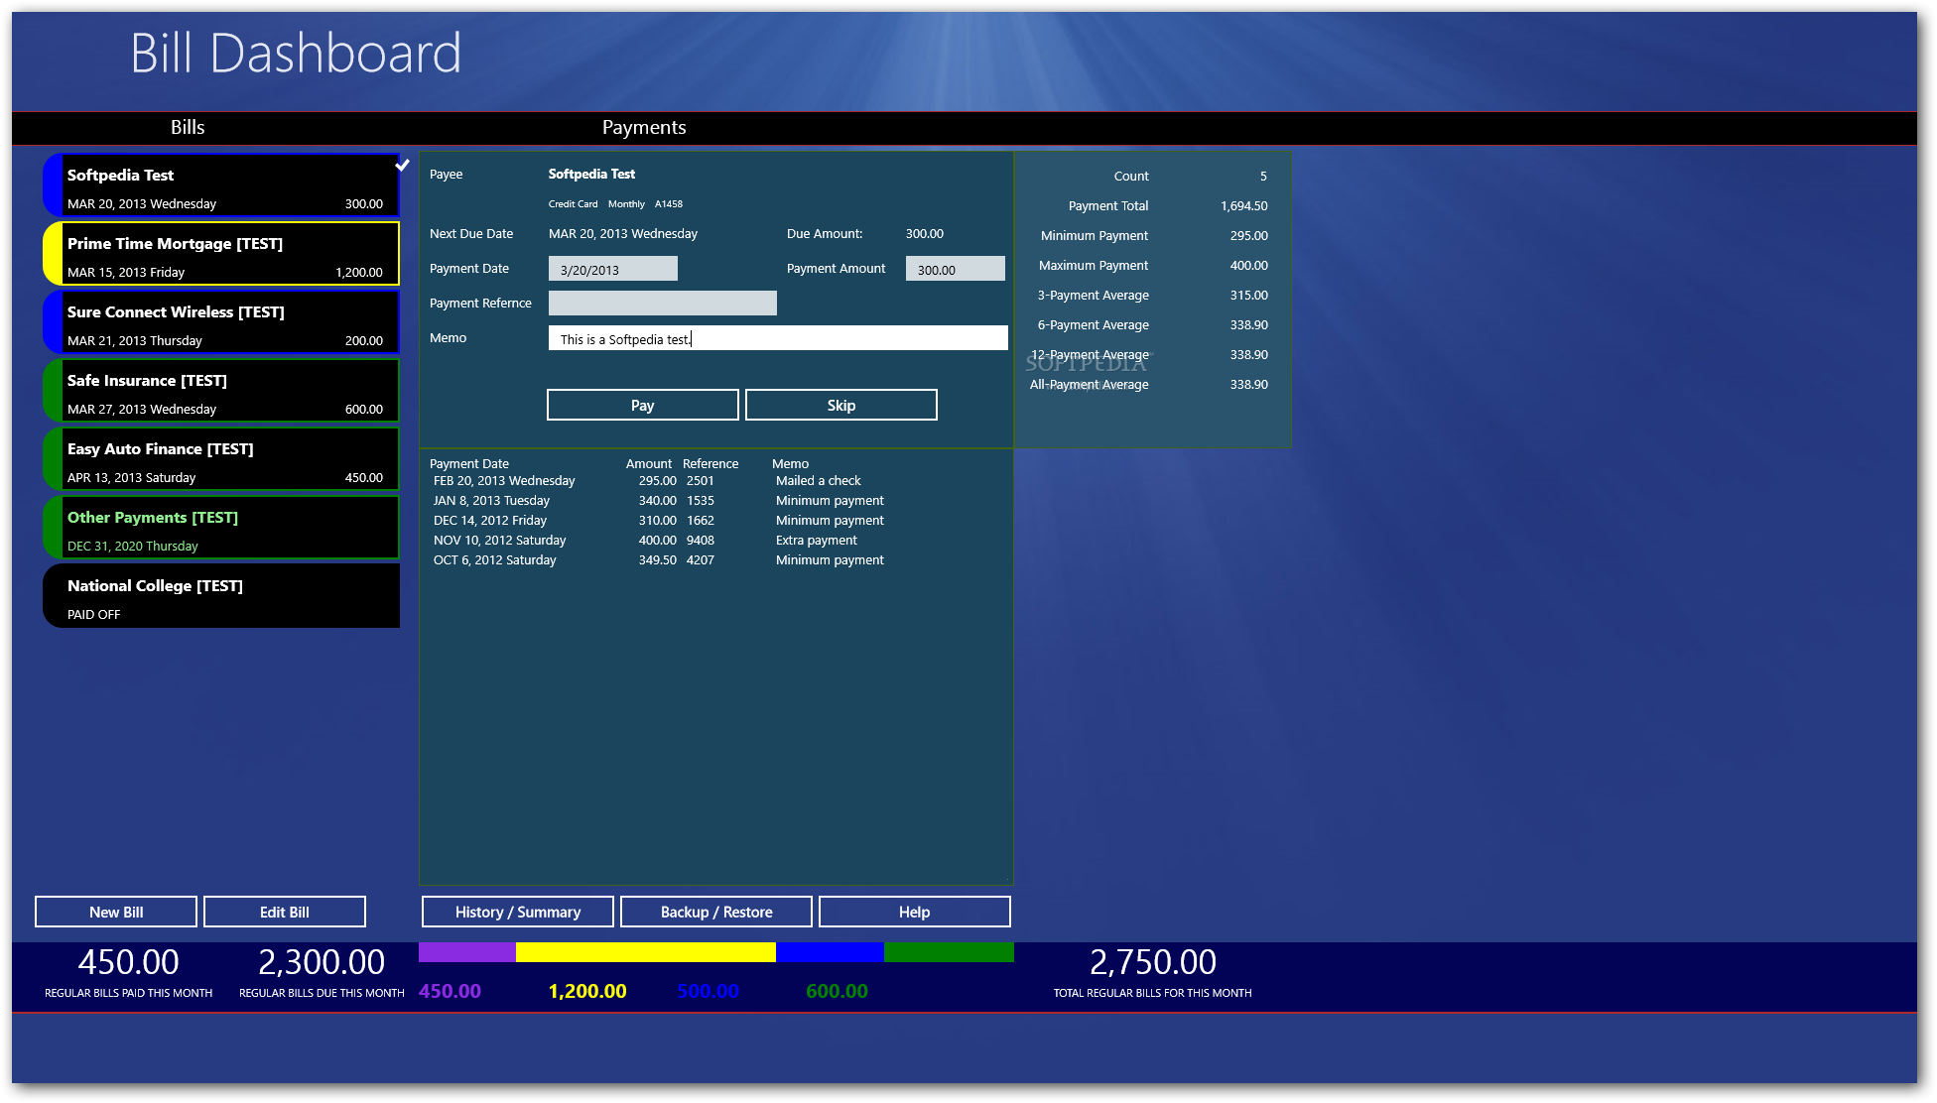Select the JAN 8, 2013 Tuesday payment row
Image resolution: width=1937 pixels, height=1103 pixels.
714,501
